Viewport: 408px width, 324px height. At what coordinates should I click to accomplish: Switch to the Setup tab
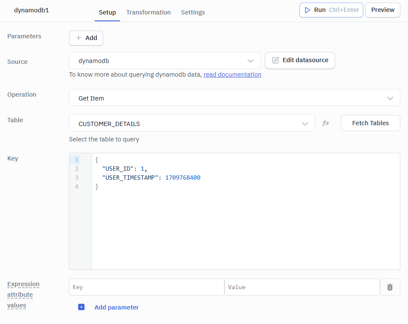click(107, 12)
